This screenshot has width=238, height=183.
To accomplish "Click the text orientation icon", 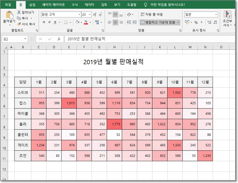I will coord(129,14).
